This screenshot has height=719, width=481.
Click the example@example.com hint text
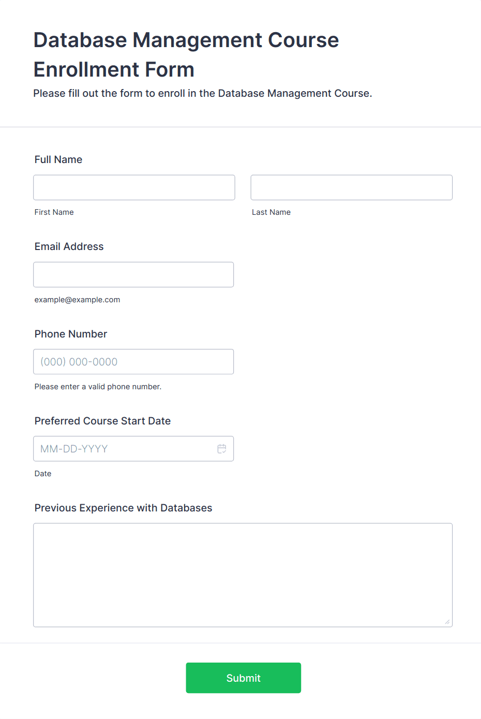[78, 300]
